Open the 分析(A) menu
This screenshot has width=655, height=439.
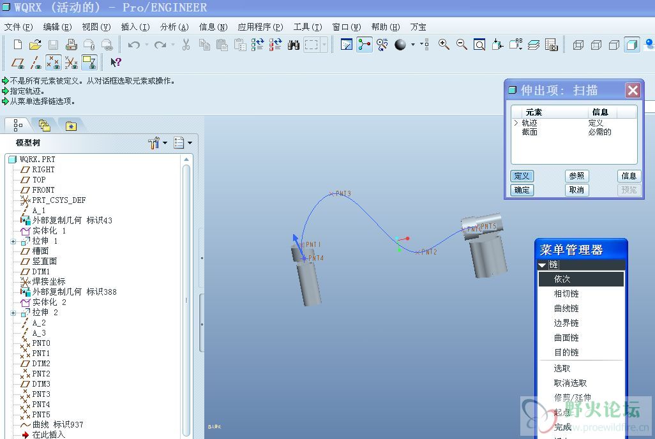(x=174, y=27)
